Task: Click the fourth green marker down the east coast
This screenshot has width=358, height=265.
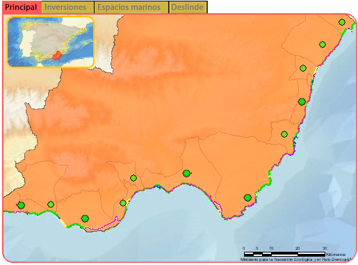Action: 302,102
